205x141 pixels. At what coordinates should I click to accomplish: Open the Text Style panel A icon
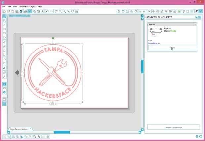149,11
